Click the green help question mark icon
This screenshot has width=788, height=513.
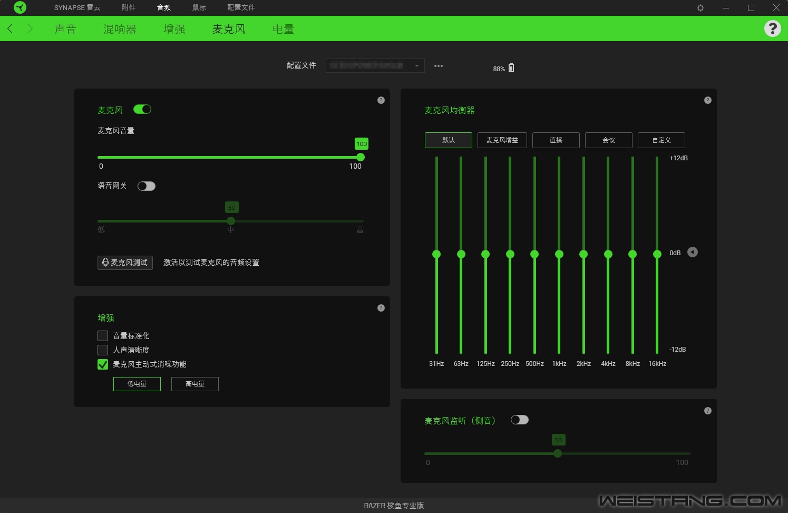[x=772, y=28]
